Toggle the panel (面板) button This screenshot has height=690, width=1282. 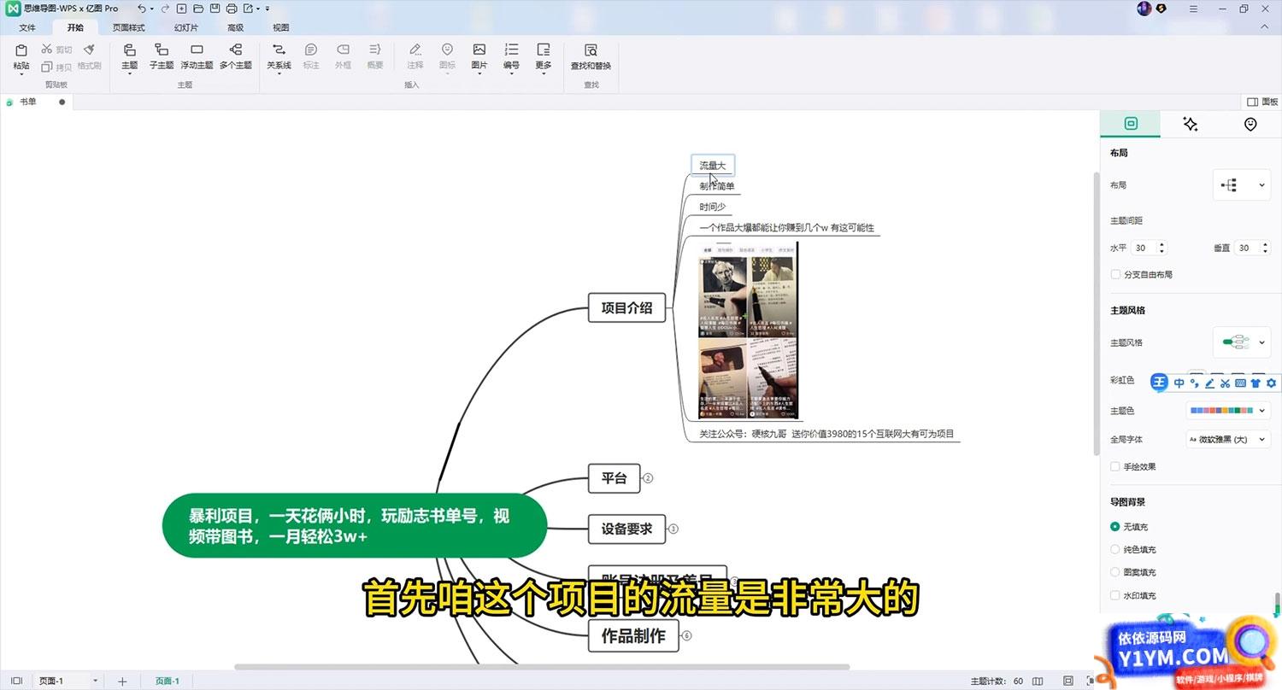(1262, 102)
